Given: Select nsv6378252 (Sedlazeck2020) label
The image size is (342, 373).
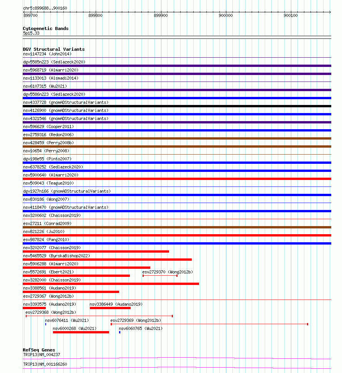Looking at the screenshot, I should click(x=53, y=167).
